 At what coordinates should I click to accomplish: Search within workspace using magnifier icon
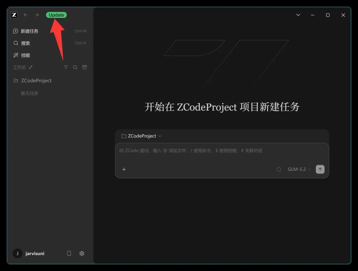coord(75,67)
